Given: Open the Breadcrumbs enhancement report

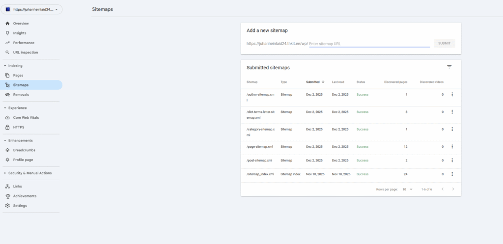Looking at the screenshot, I should tap(24, 150).
